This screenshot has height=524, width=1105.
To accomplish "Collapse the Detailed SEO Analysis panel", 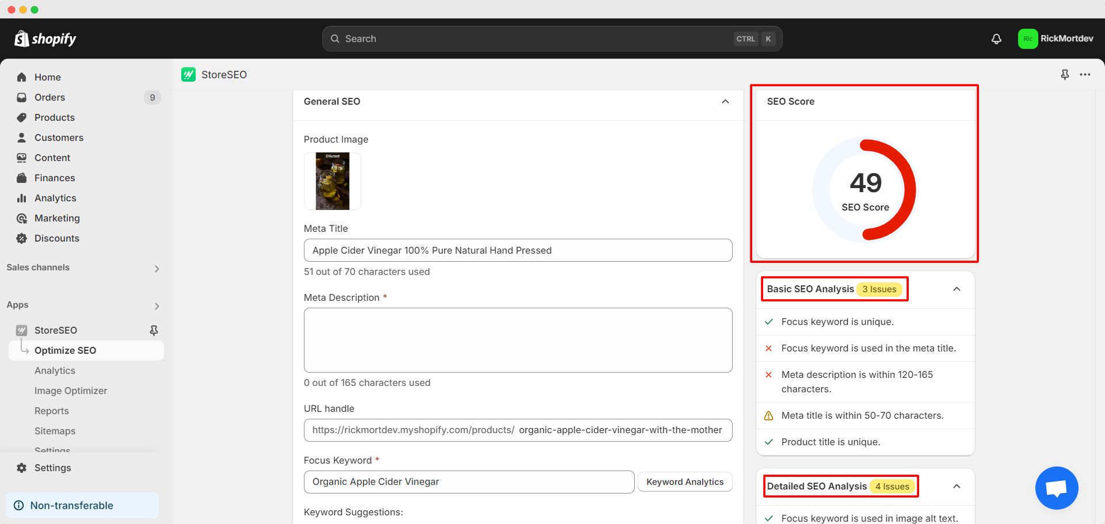I will (957, 486).
